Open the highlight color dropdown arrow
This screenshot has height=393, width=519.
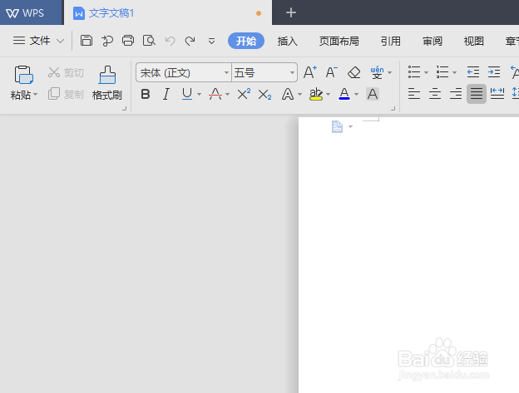328,95
